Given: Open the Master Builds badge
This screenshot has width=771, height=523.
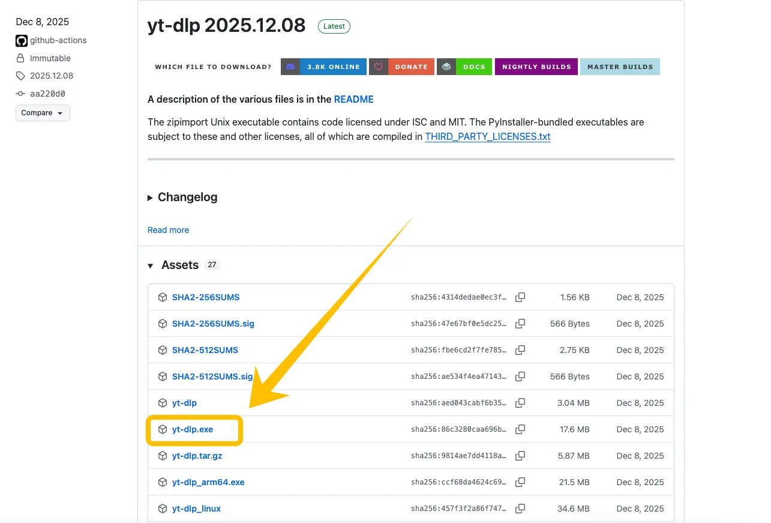Looking at the screenshot, I should 619,67.
